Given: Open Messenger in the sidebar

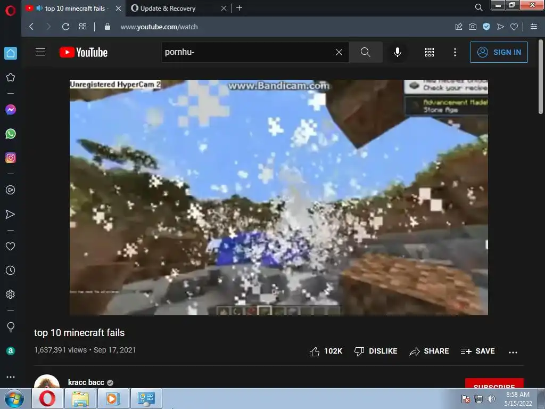Looking at the screenshot, I should click(x=11, y=110).
